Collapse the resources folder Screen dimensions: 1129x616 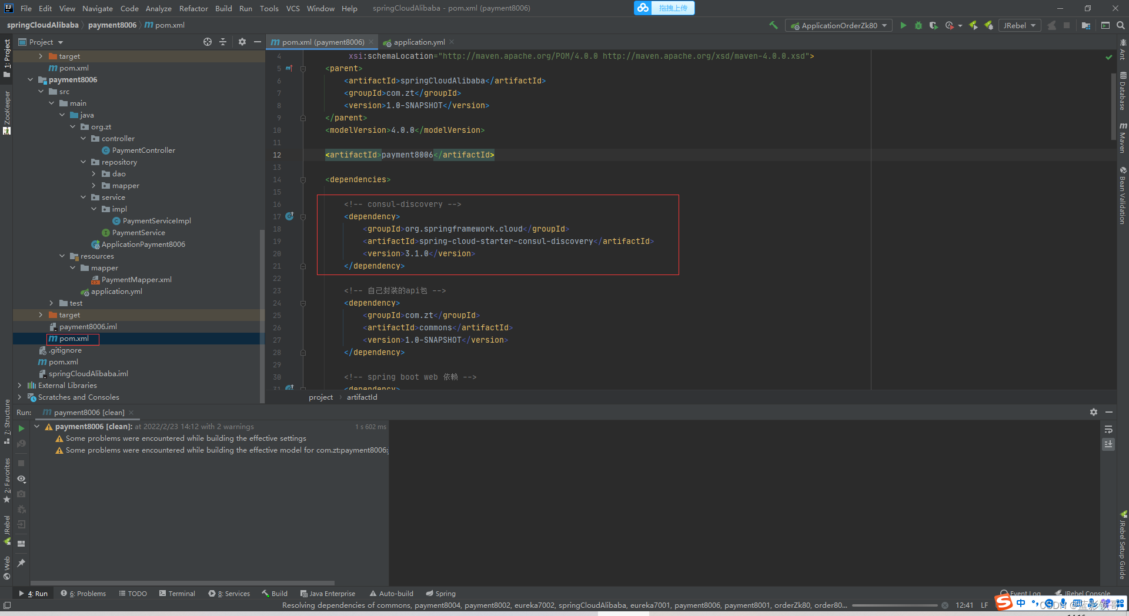(x=62, y=256)
